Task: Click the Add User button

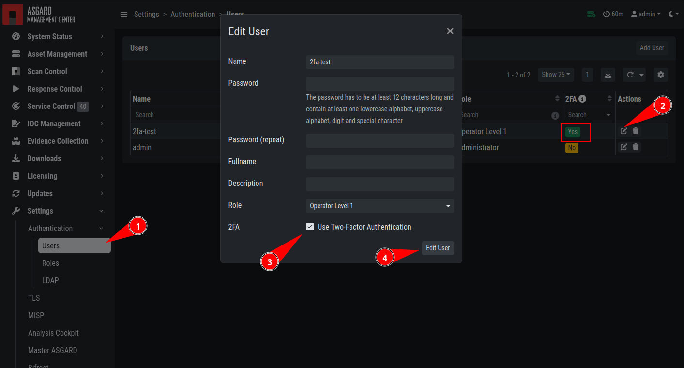Action: 652,48
